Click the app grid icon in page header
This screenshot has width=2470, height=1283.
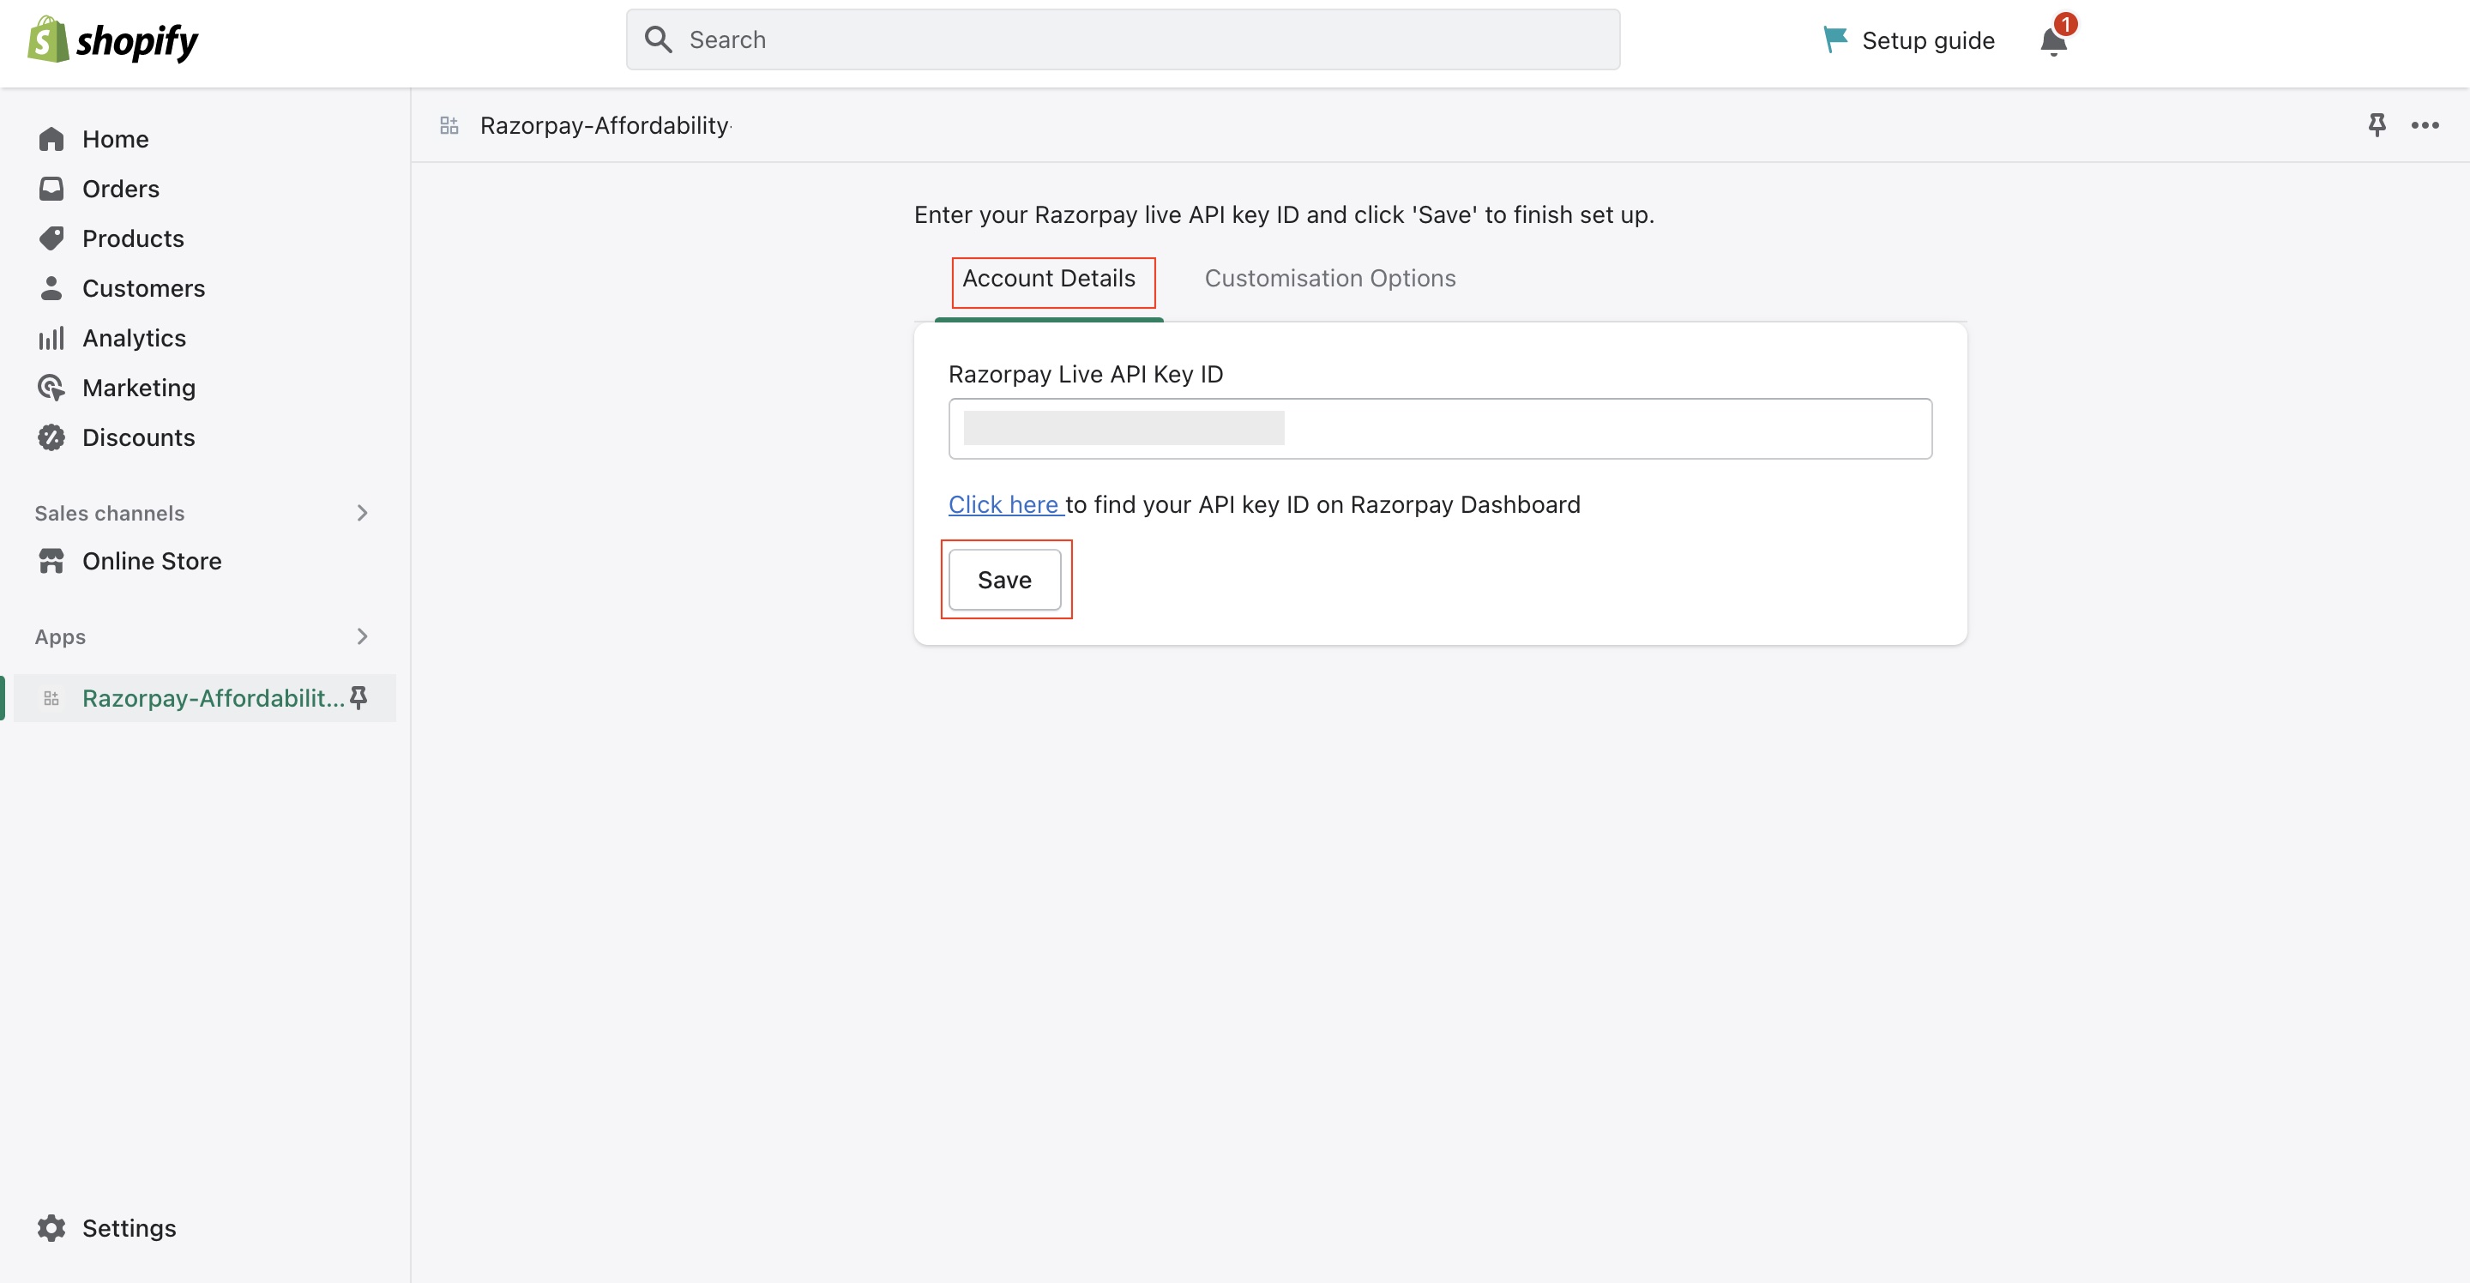[449, 125]
